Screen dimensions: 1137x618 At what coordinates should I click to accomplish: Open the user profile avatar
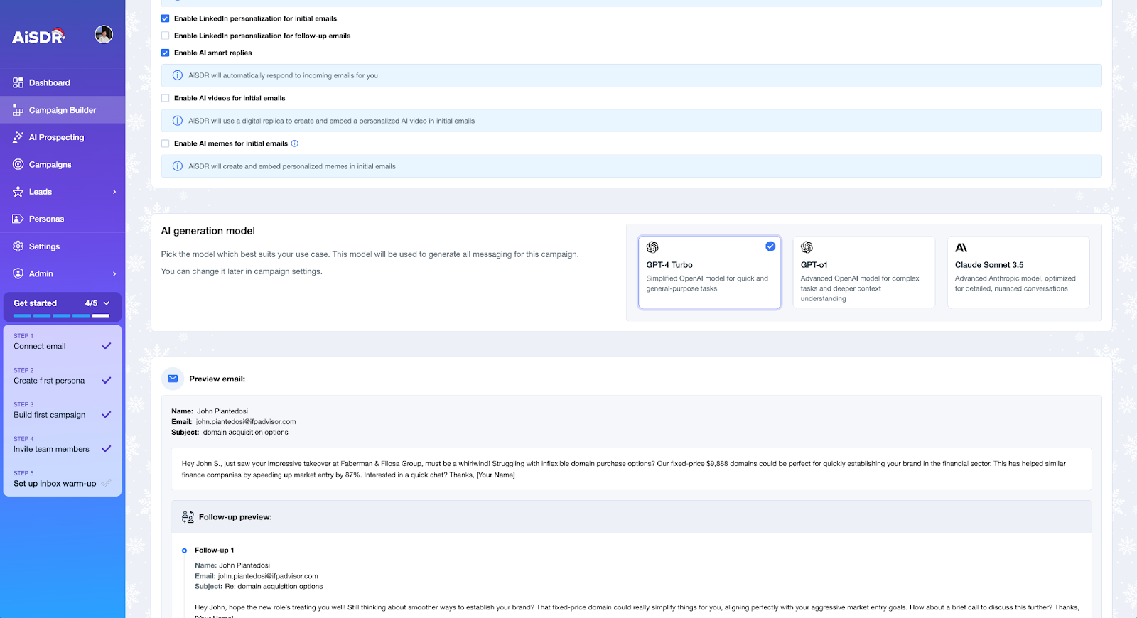[x=104, y=34]
